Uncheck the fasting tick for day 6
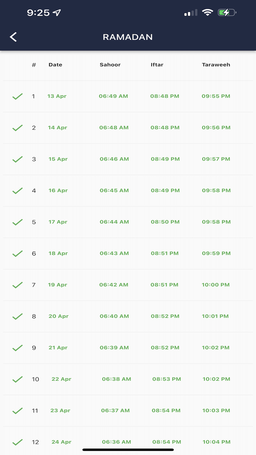The image size is (256, 455). click(x=18, y=254)
